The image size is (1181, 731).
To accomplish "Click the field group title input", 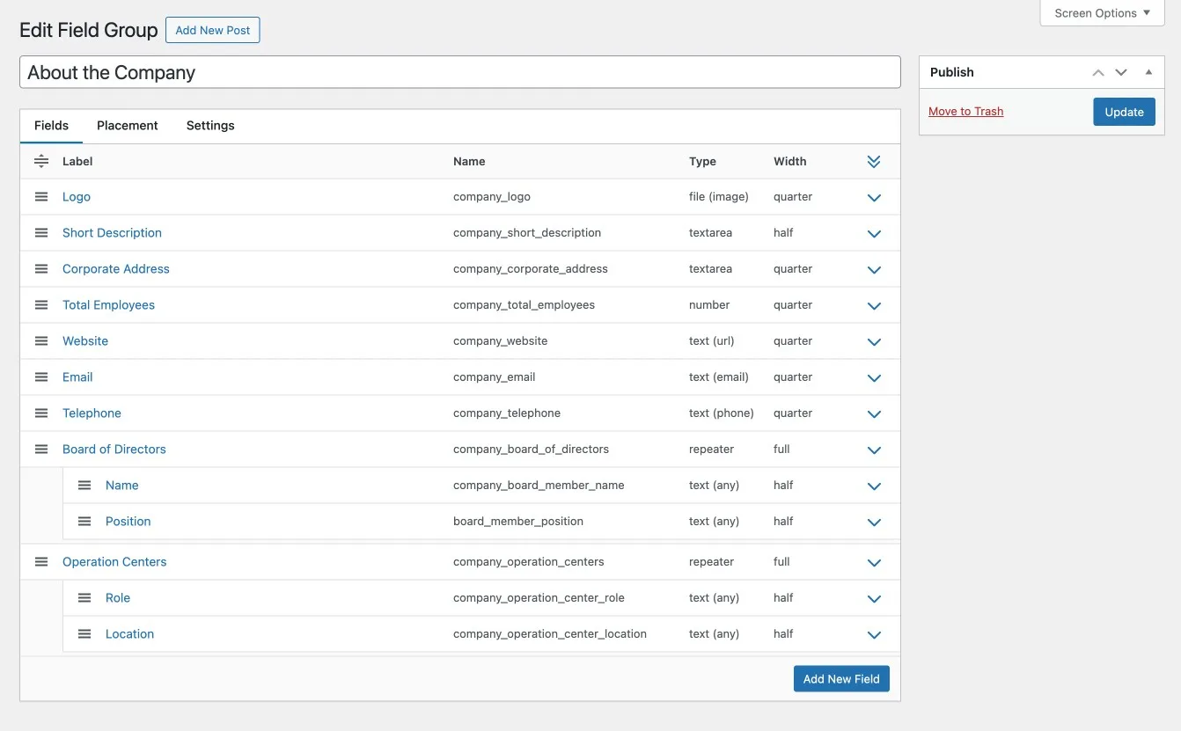I will click(460, 72).
